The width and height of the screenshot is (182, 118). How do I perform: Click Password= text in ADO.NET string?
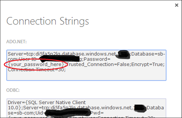click(x=97, y=59)
